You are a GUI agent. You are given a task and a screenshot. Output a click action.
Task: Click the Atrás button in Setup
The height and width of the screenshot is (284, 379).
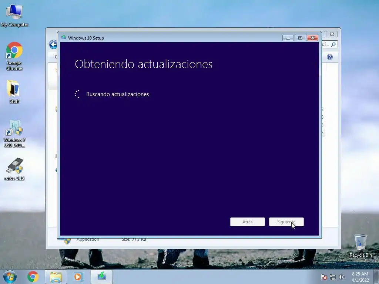pyautogui.click(x=247, y=222)
